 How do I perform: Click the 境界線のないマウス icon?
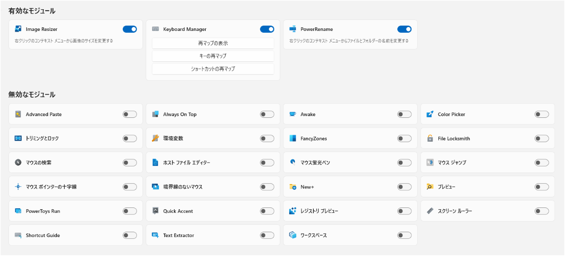click(155, 187)
